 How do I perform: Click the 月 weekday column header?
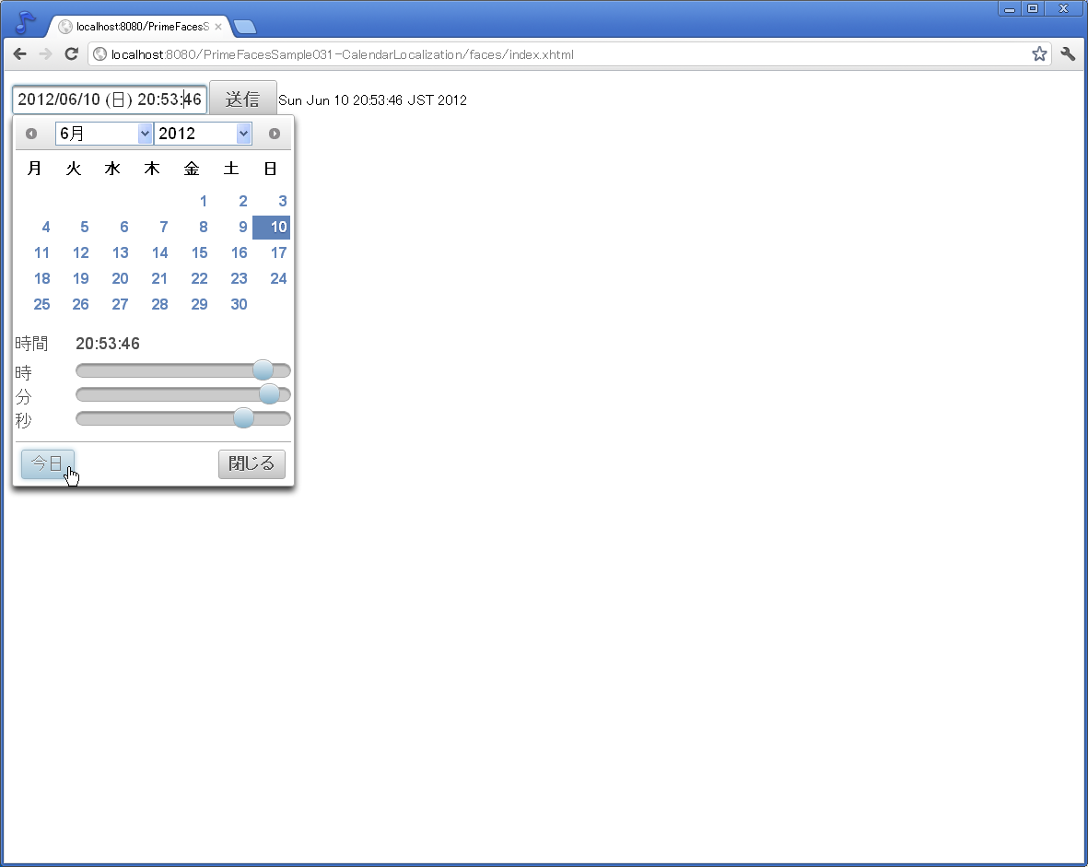point(34,169)
